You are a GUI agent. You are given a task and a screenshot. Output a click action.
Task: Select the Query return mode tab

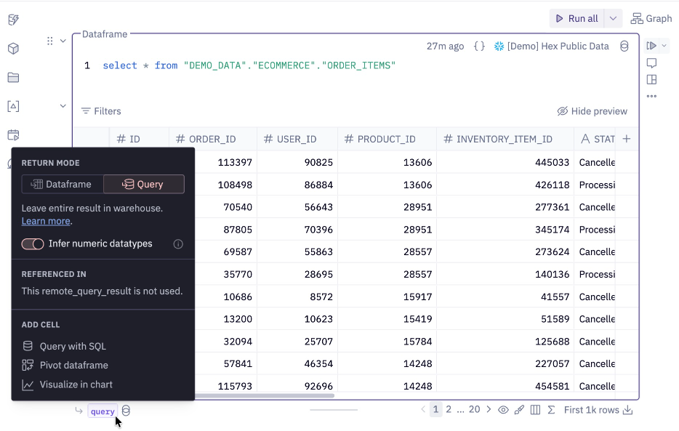pos(143,184)
